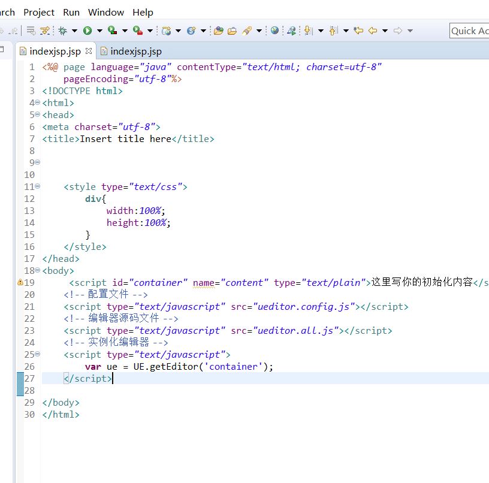The width and height of the screenshot is (489, 483).
Task: Click Run External Tools icon
Action: click(138, 31)
